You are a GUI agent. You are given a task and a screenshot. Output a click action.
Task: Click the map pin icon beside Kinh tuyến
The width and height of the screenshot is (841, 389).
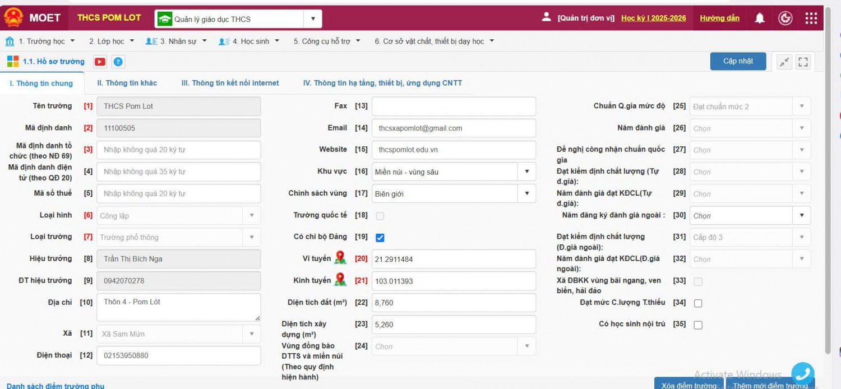point(340,280)
